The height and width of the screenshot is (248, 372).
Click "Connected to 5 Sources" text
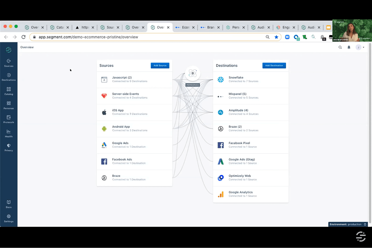[x=243, y=98]
